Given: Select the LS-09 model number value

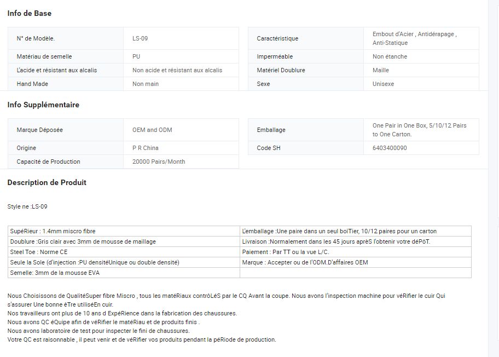Looking at the screenshot, I should pos(140,38).
